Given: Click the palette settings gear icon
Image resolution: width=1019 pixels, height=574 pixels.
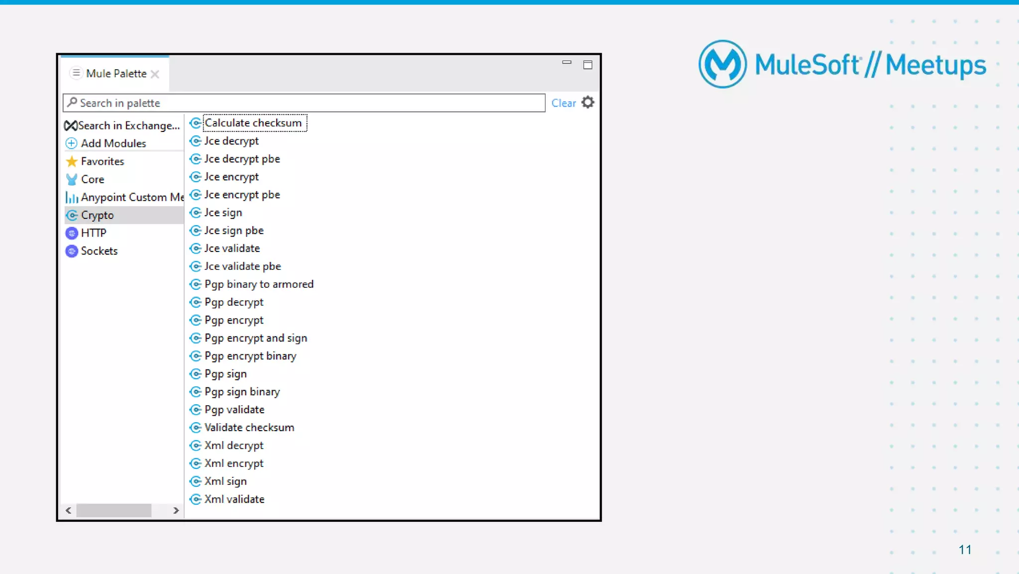Looking at the screenshot, I should [588, 103].
